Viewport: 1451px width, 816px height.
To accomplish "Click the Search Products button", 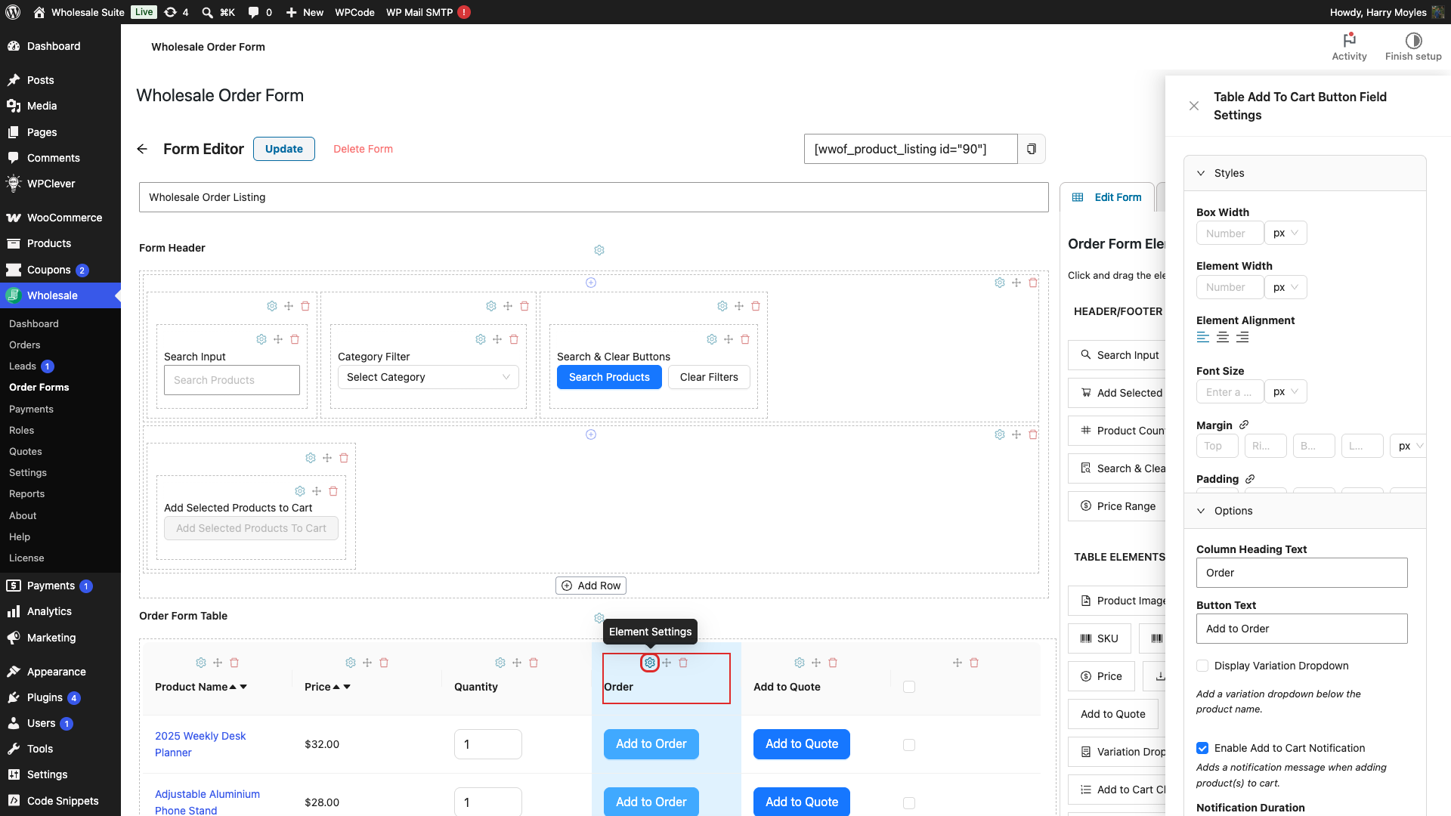I will [x=609, y=377].
